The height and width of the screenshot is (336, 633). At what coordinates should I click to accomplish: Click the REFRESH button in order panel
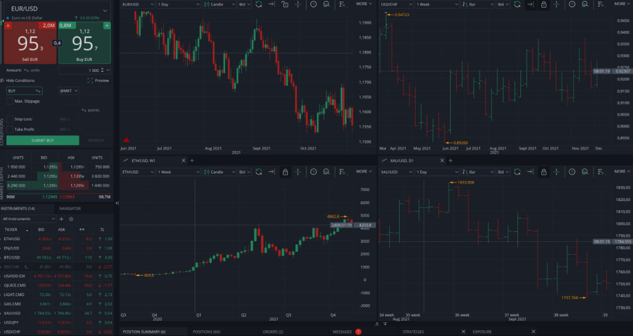[x=96, y=141]
